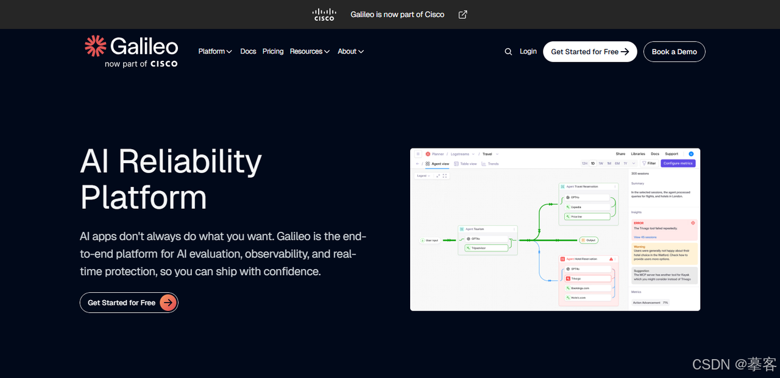Select the Priceline tool node
Screen dimensions: 780x378
(x=587, y=217)
